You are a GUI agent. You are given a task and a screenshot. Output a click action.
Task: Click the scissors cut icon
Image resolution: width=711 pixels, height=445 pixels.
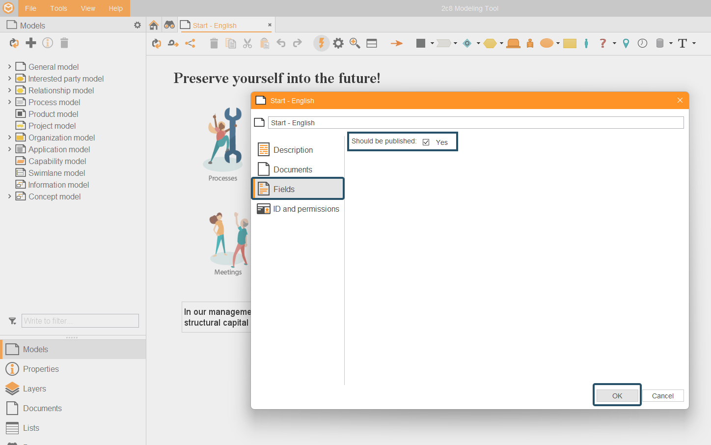pyautogui.click(x=247, y=44)
